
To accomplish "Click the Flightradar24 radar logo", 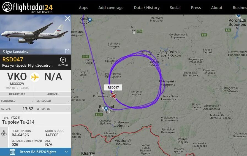I will (7, 7).
